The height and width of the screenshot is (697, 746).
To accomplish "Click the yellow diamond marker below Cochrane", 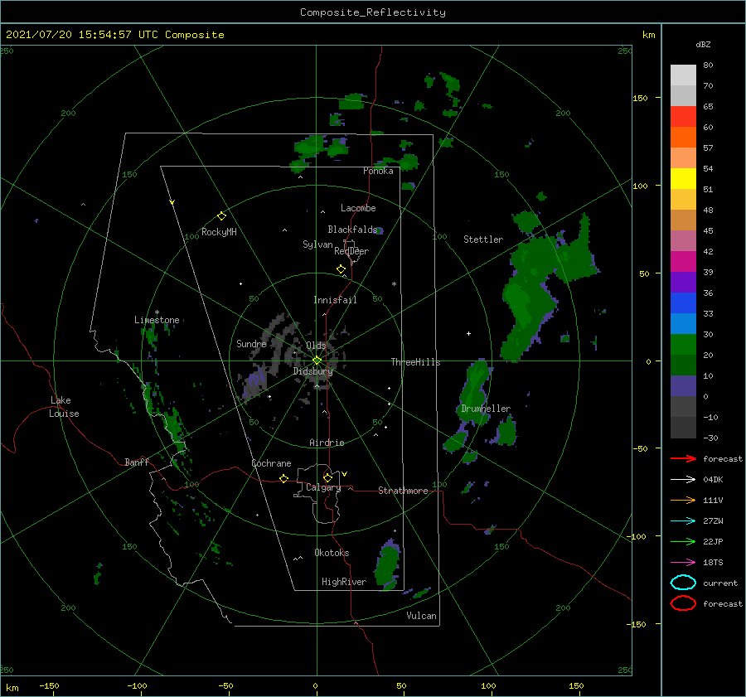I will click(283, 478).
